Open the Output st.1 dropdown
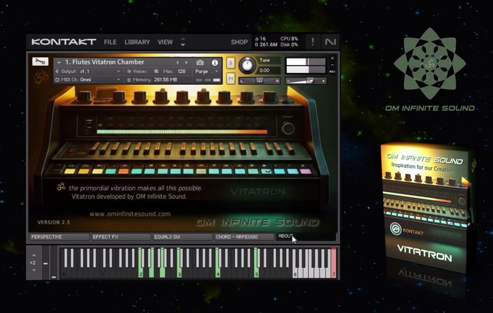493x313 pixels. point(88,71)
